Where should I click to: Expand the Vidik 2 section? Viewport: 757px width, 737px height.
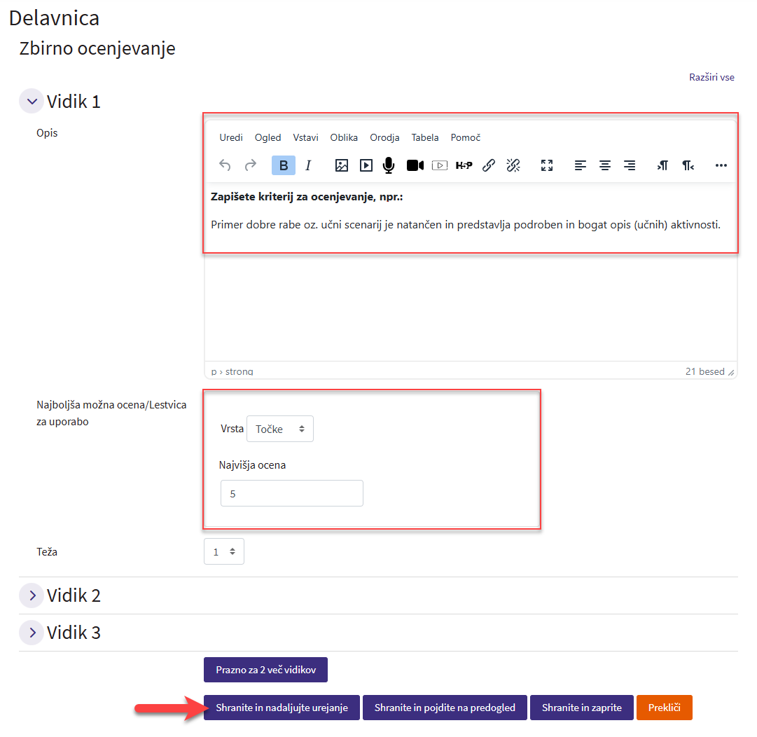click(32, 595)
